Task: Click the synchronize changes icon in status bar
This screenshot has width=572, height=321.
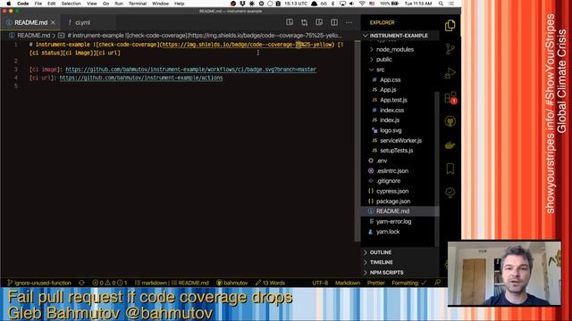Action: pyautogui.click(x=81, y=283)
